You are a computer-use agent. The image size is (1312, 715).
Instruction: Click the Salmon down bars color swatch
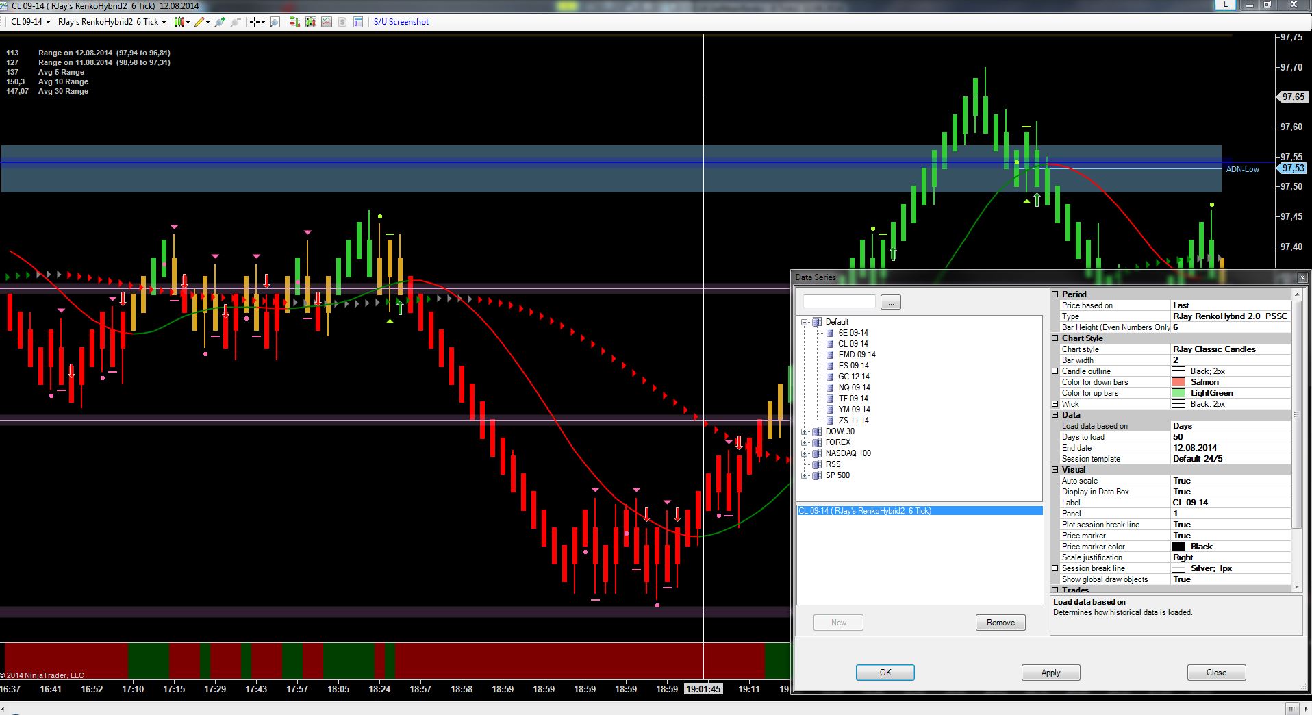(1178, 382)
